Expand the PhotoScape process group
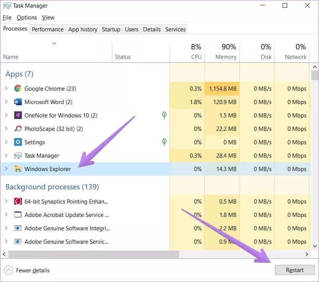 pos(6,129)
